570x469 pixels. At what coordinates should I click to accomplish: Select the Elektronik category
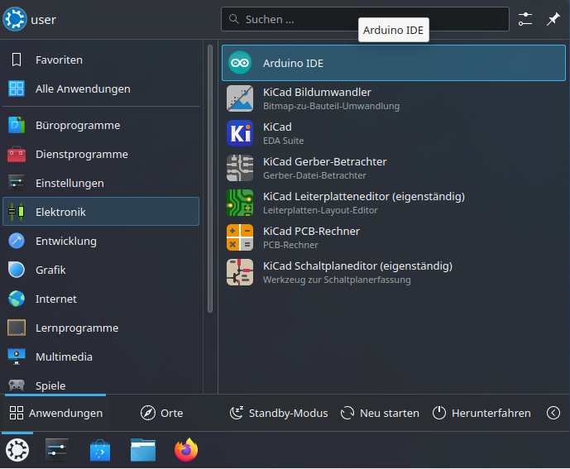[101, 212]
